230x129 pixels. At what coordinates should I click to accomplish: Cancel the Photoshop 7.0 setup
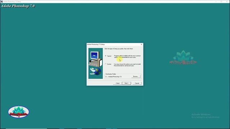tap(137, 83)
